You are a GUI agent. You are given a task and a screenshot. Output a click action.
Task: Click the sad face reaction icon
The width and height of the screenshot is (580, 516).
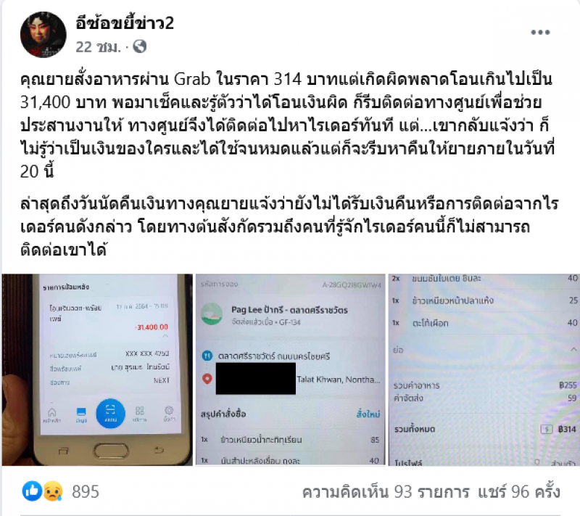pyautogui.click(x=53, y=491)
